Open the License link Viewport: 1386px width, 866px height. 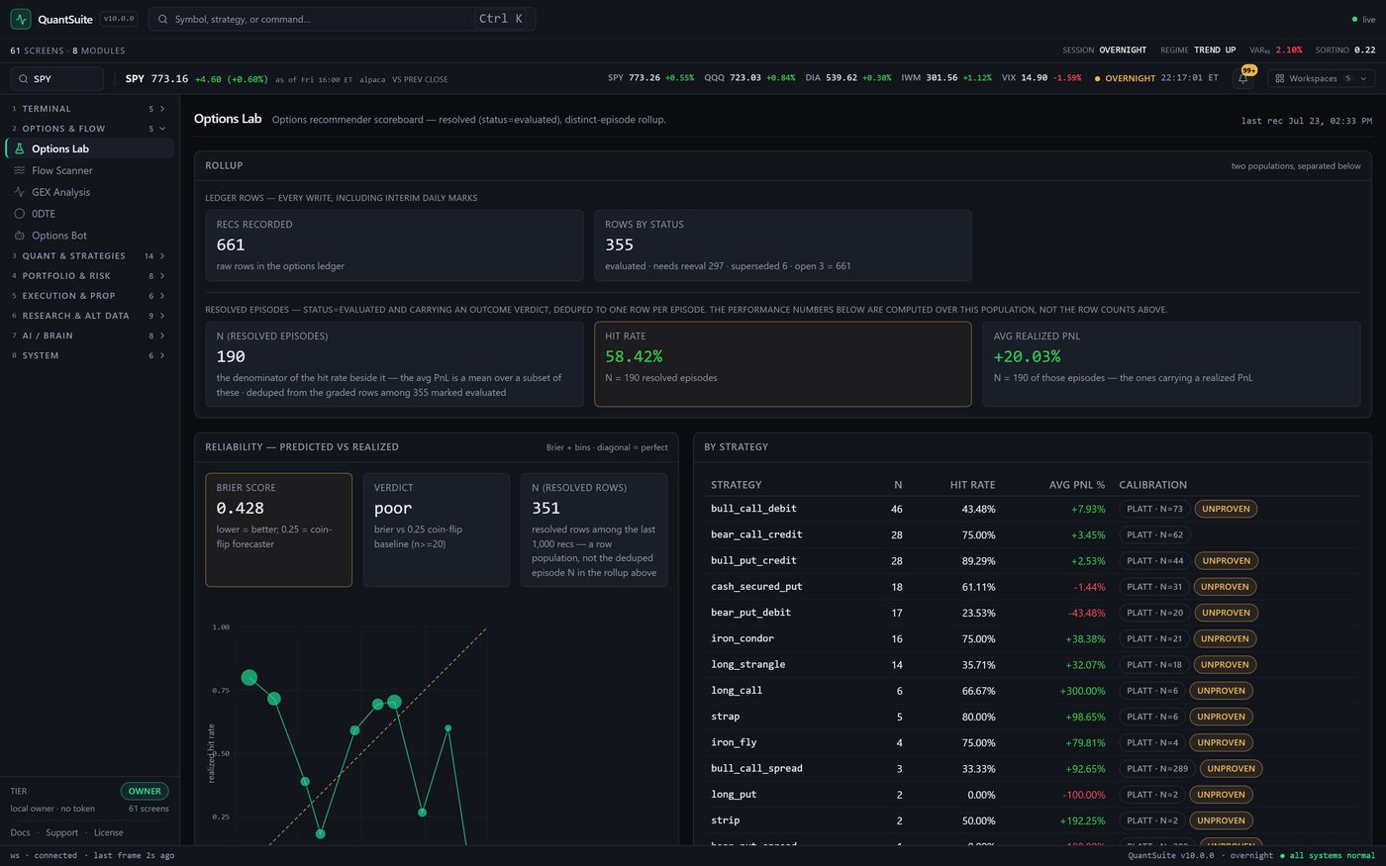pos(109,832)
